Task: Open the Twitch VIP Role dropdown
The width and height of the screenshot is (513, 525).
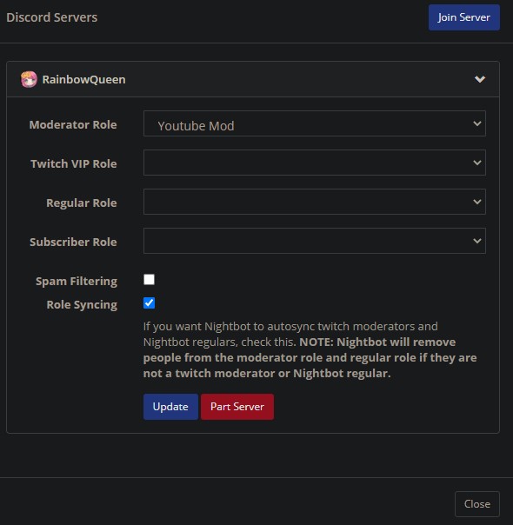Action: point(315,163)
